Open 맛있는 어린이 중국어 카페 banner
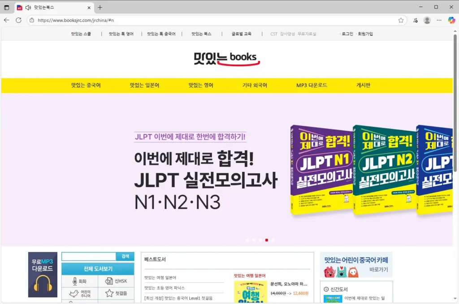The height and width of the screenshot is (304, 459). [x=356, y=265]
